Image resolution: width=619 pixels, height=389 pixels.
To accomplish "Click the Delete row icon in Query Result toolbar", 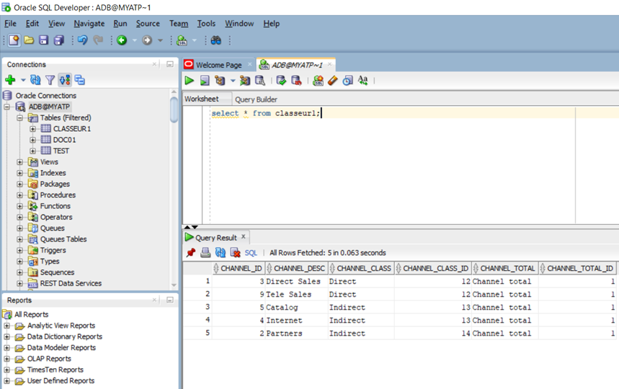I will click(x=236, y=253).
